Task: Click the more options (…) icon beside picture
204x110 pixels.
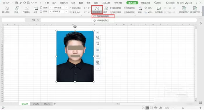Action: click(98, 68)
